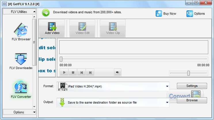Mute audio with the speaker button
Viewport: 214px width, 120px height.
(x=118, y=72)
